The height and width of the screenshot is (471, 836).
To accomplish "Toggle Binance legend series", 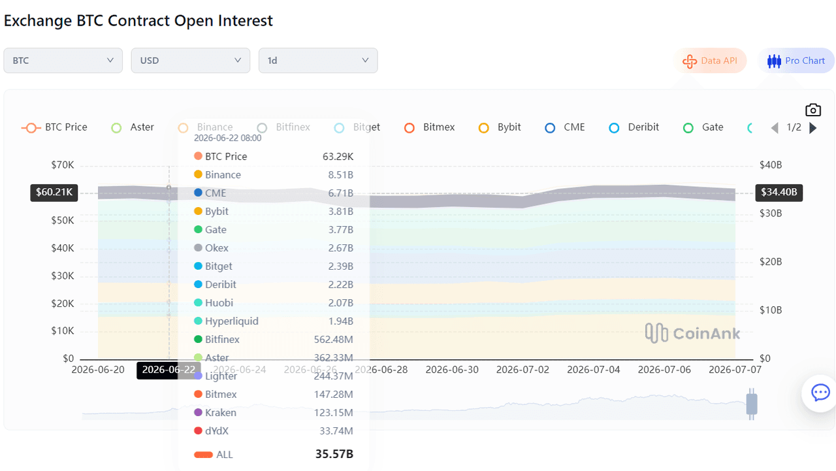I will pos(205,127).
